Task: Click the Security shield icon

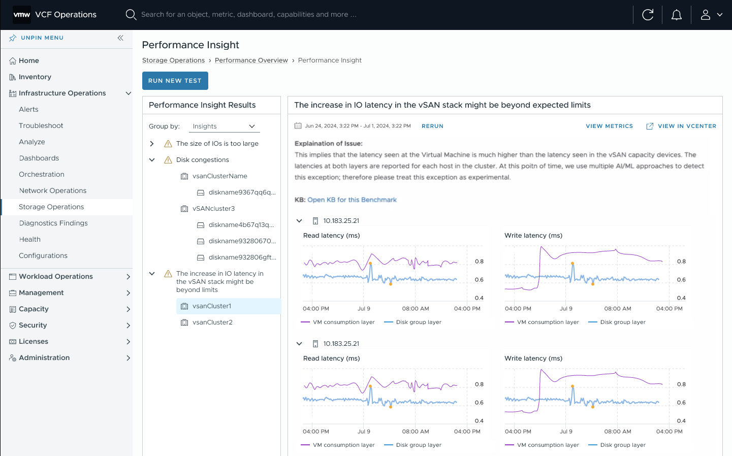Action: 13,325
